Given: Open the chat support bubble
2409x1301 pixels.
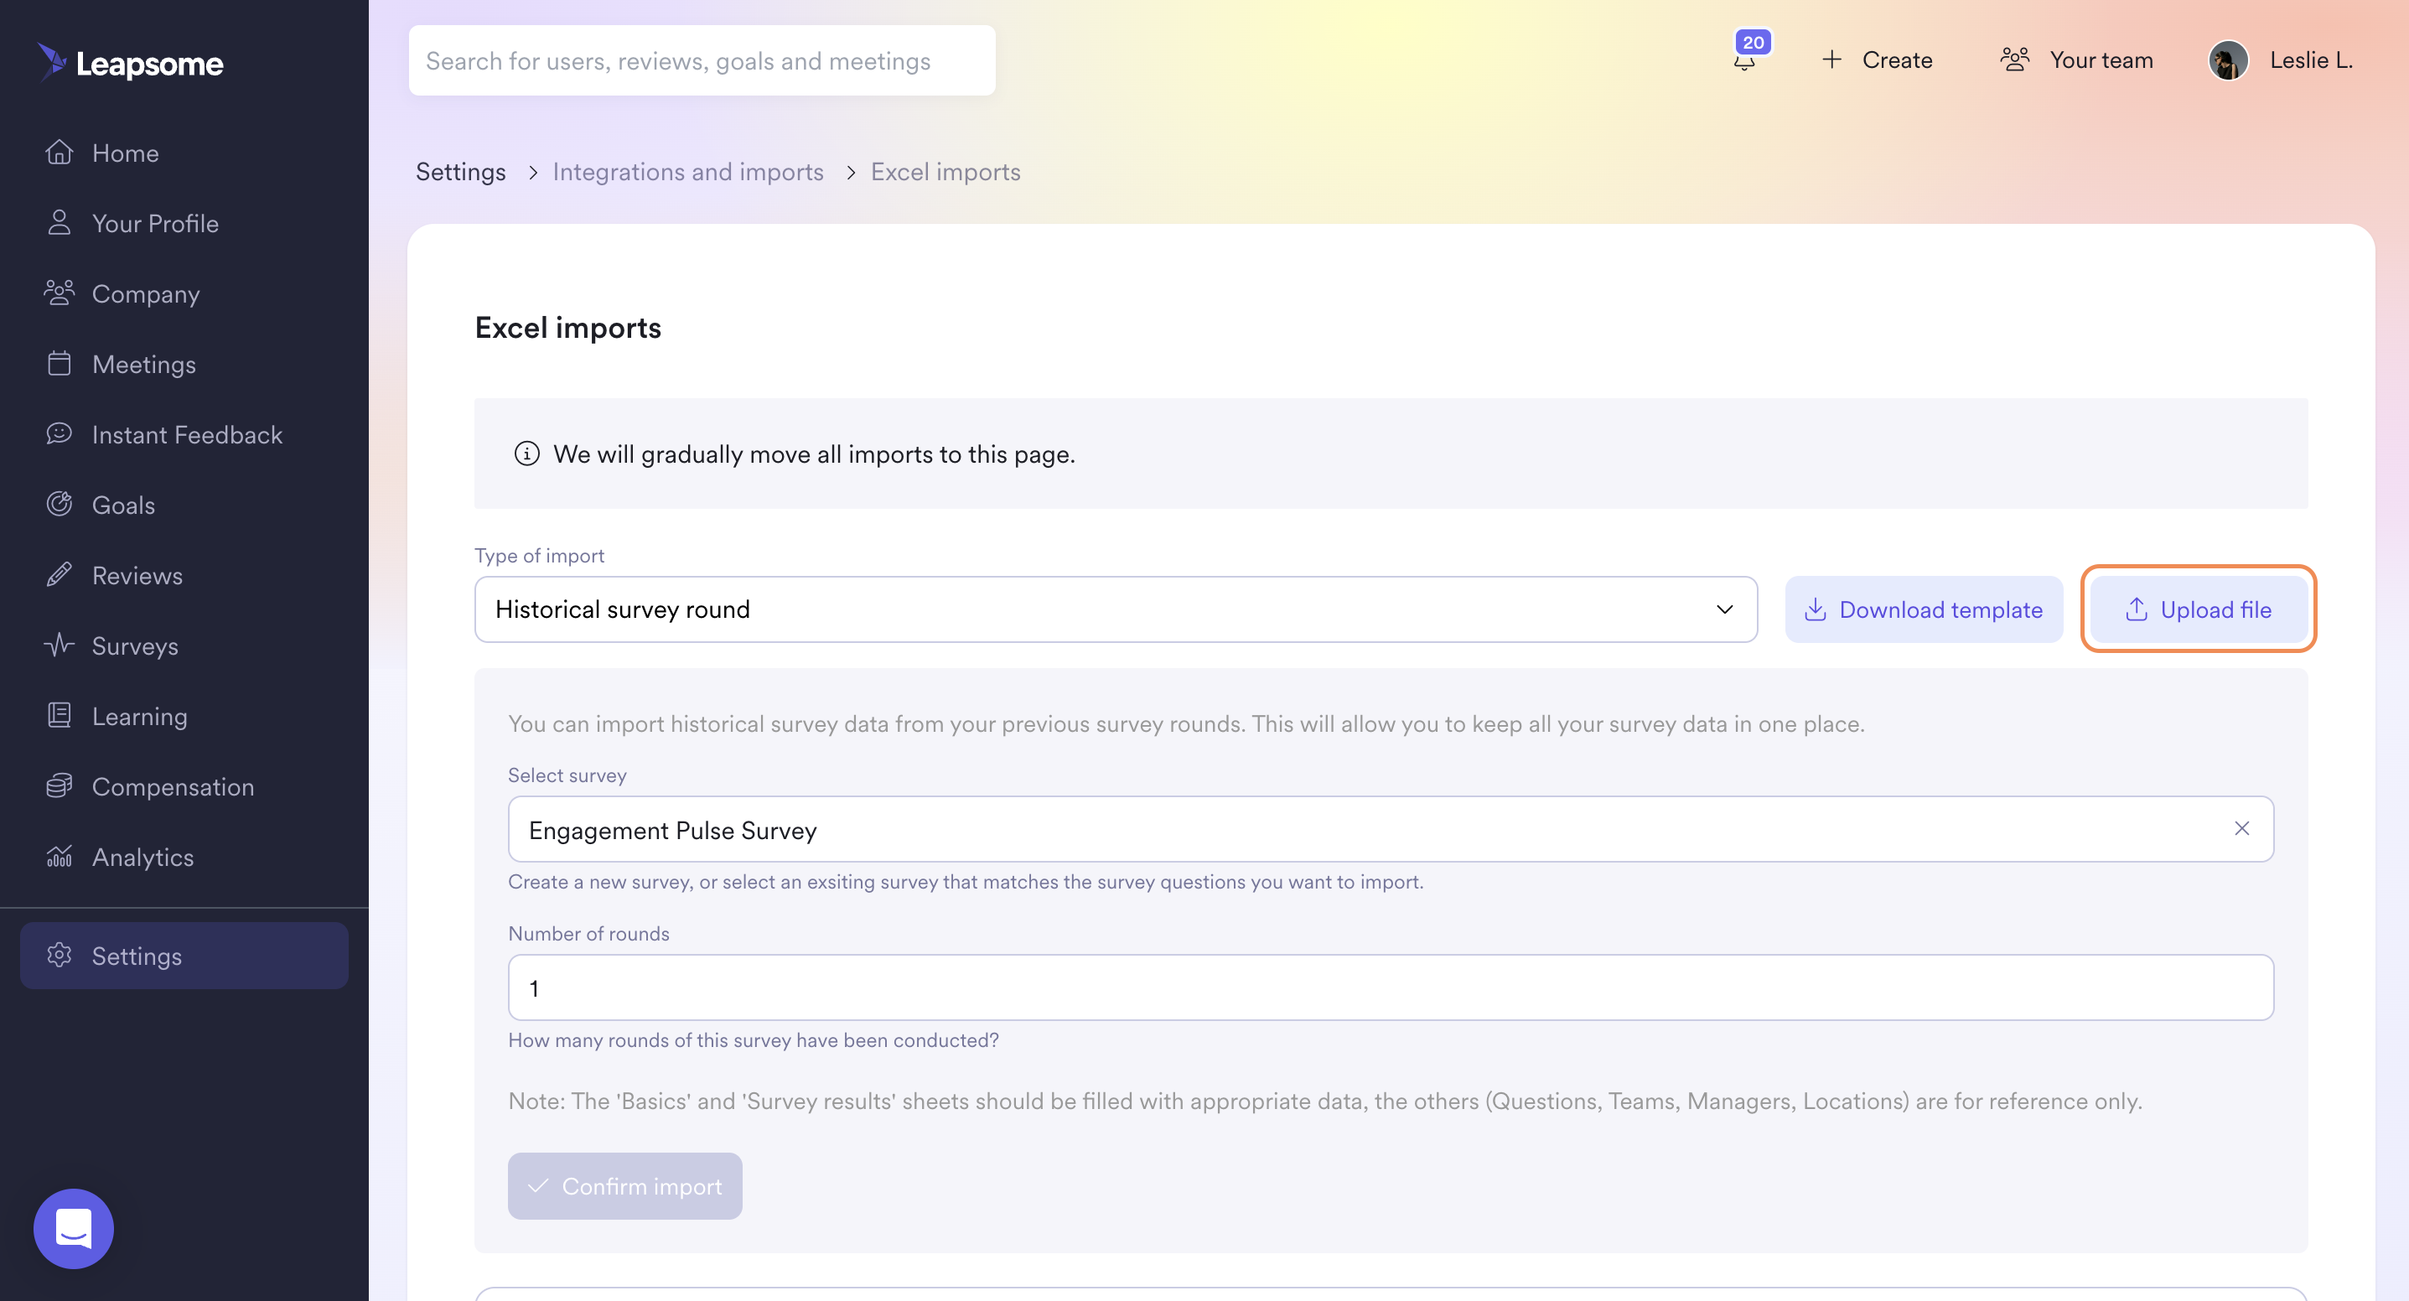Looking at the screenshot, I should 74,1228.
